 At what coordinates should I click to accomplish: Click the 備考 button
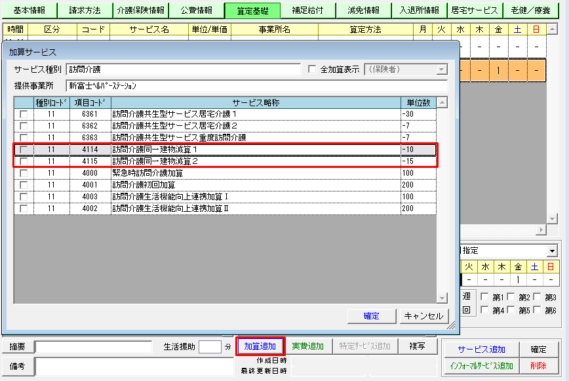[18, 366]
